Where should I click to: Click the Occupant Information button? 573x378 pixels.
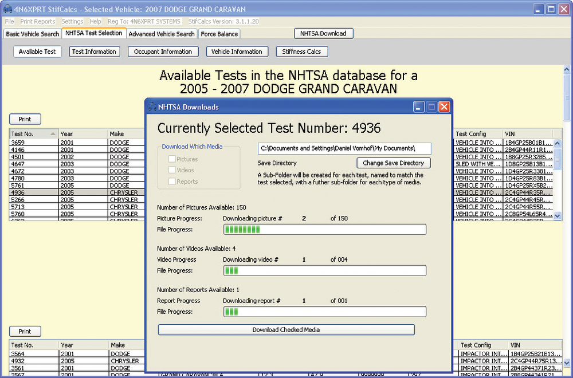click(x=163, y=52)
